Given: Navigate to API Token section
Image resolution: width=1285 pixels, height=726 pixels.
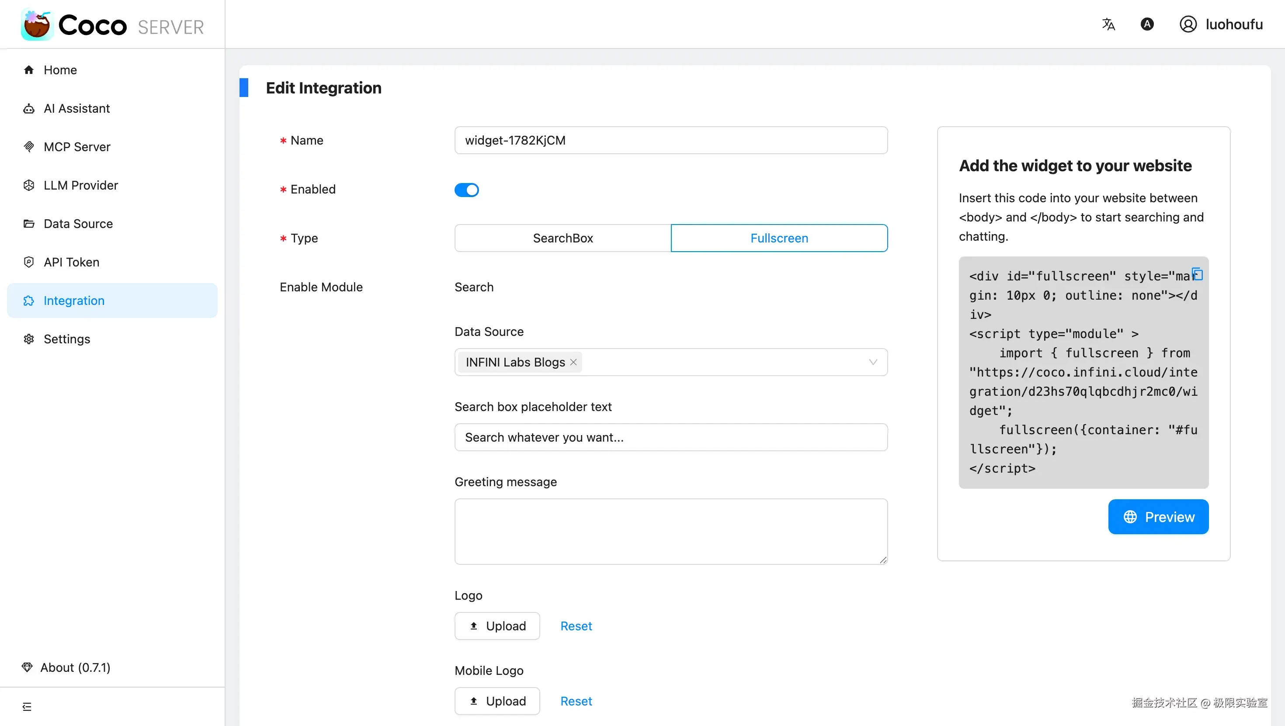Looking at the screenshot, I should (x=71, y=262).
